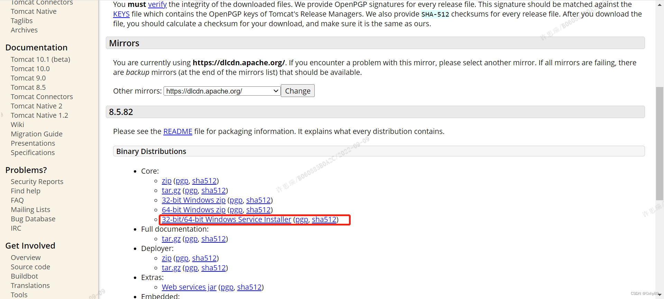Download the Deployer tar.gz
The width and height of the screenshot is (664, 299).
(x=171, y=268)
